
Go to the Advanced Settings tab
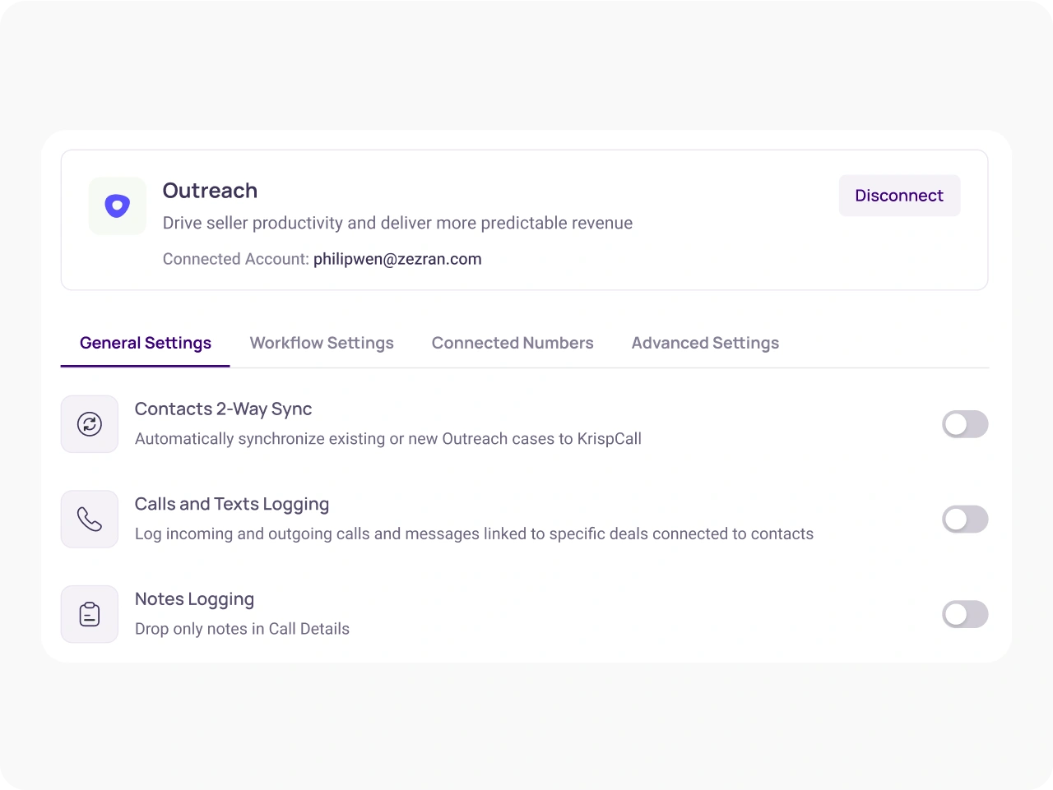tap(705, 343)
